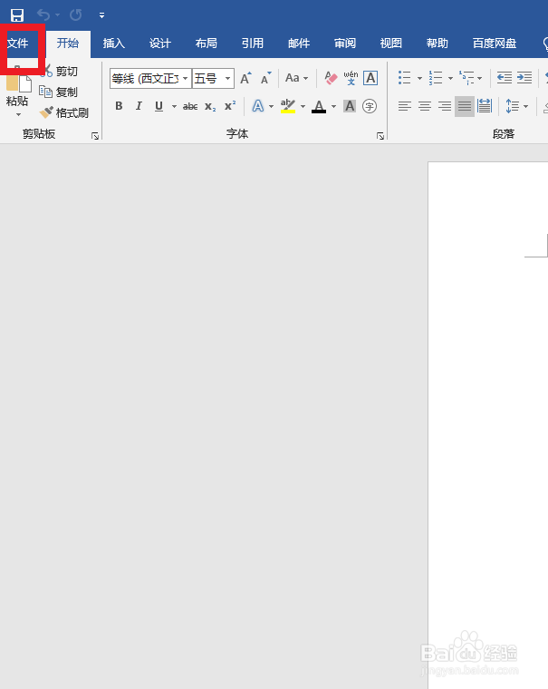Open the Change Case Aa dropdown
The width and height of the screenshot is (548, 689).
point(297,78)
